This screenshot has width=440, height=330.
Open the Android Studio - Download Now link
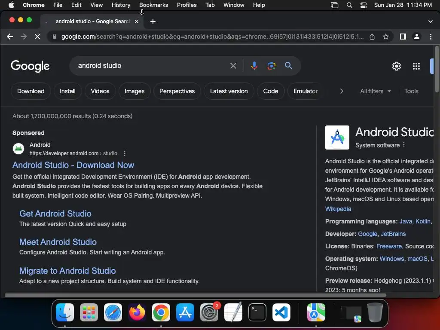click(x=73, y=165)
